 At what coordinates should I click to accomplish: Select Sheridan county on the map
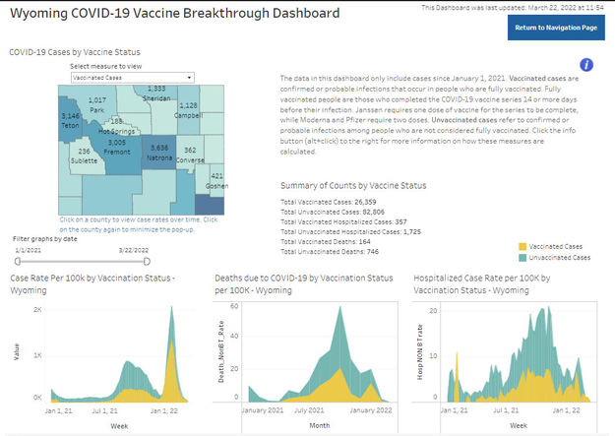click(155, 95)
